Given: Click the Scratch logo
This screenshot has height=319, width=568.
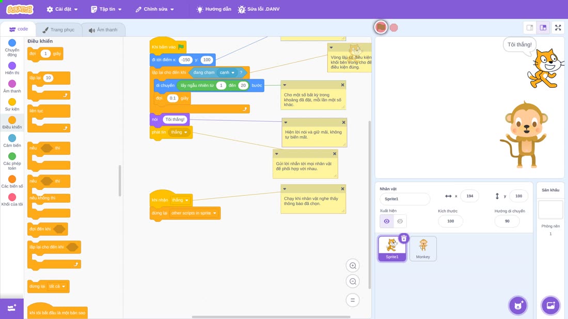Looking at the screenshot, I should (20, 9).
